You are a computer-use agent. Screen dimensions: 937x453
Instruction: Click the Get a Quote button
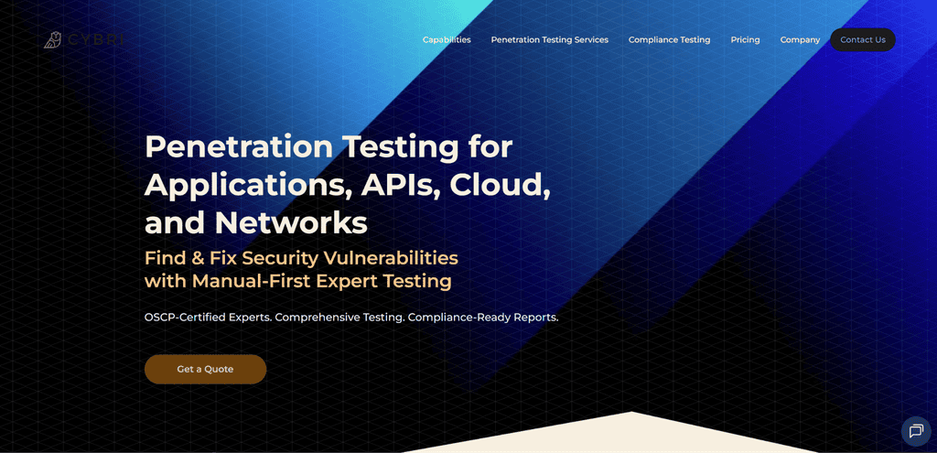coord(206,370)
